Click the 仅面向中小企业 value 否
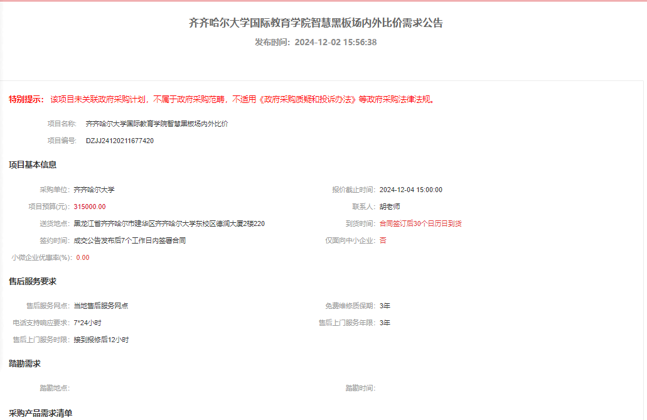The image size is (647, 420). (383, 240)
